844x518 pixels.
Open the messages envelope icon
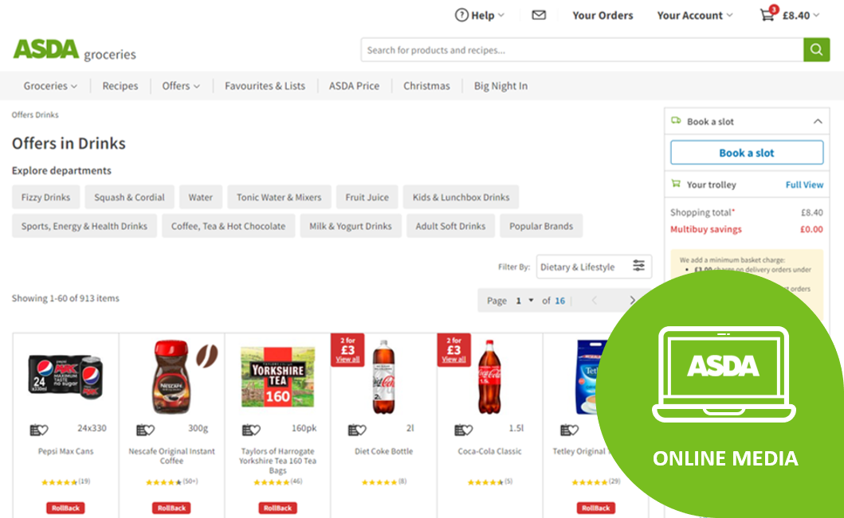click(x=539, y=15)
